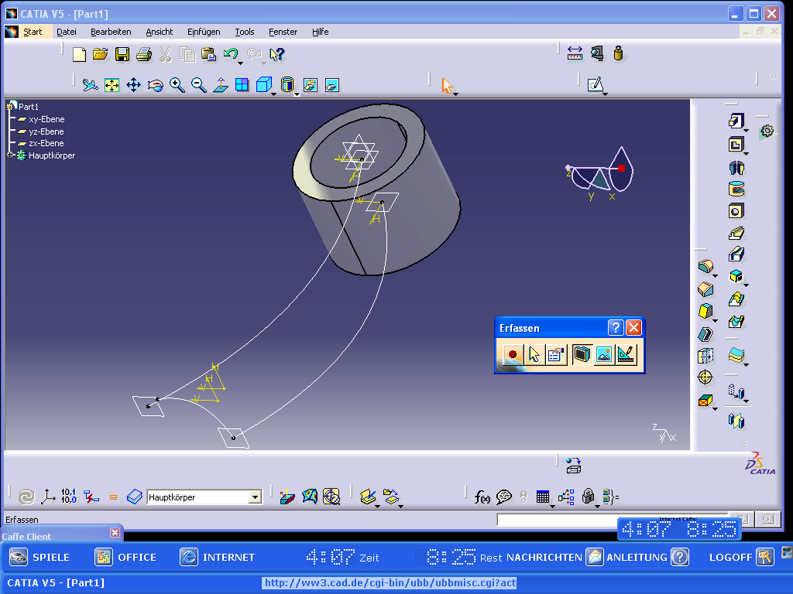Click NACHRICHTEN in the Caffe Client bar
Viewport: 793px width, 594px height.
pos(554,557)
